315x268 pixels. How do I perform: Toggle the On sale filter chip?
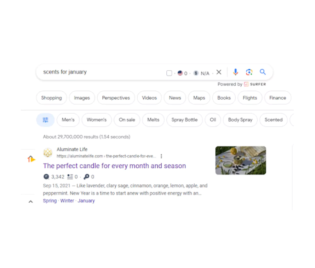[127, 120]
